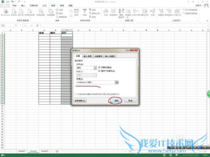Click the Cancel (取消) button in dialog
Image resolution: width=210 pixels, height=157 pixels.
pos(130,100)
